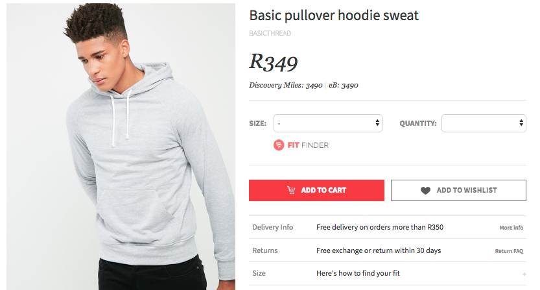Open the FIT FINDER text link
This screenshot has height=290, width=540.
pos(308,145)
